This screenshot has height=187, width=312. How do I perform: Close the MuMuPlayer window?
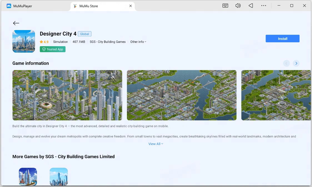(x=304, y=6)
